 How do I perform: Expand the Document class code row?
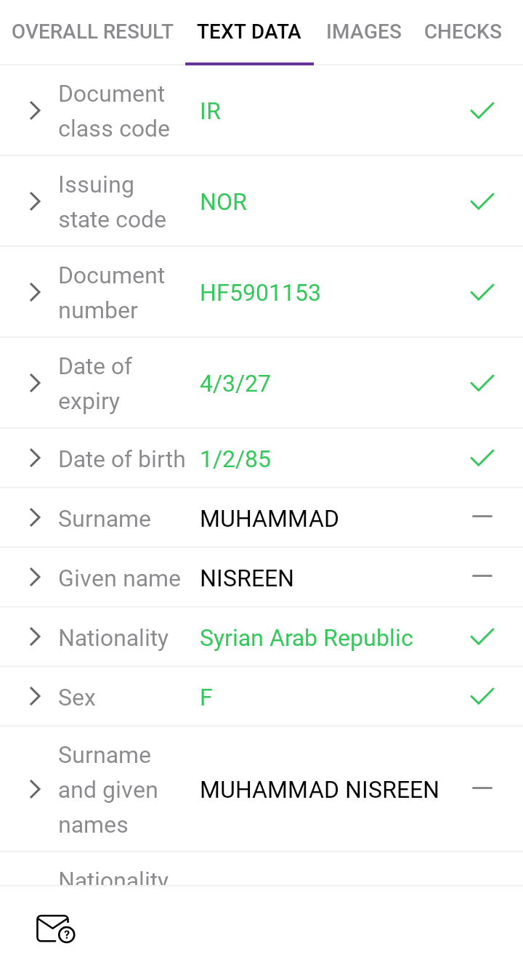pos(35,110)
